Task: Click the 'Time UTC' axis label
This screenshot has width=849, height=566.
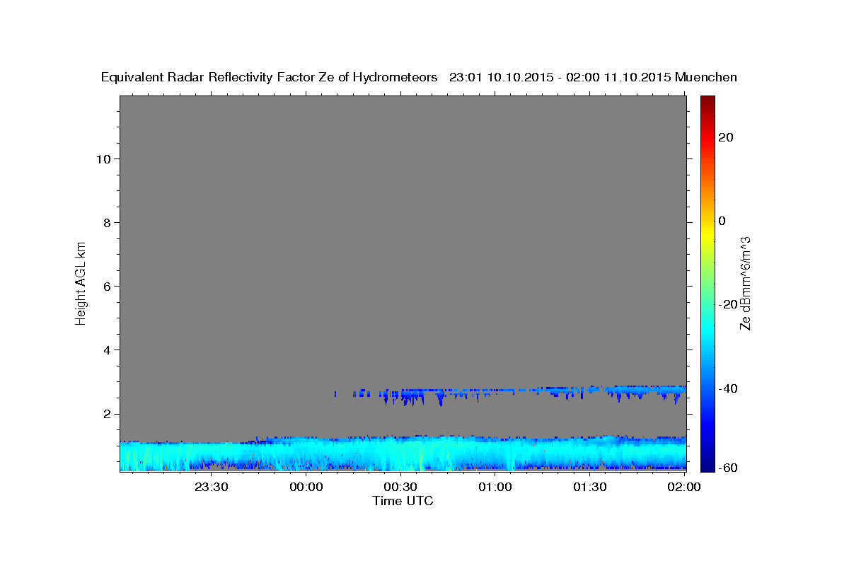Action: (403, 501)
